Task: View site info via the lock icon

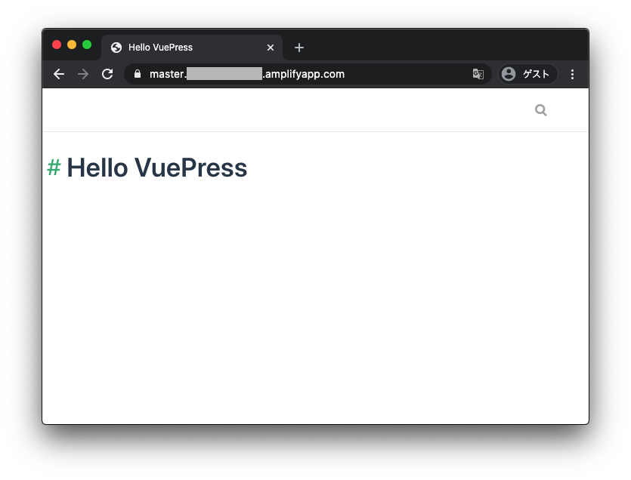Action: (x=138, y=74)
